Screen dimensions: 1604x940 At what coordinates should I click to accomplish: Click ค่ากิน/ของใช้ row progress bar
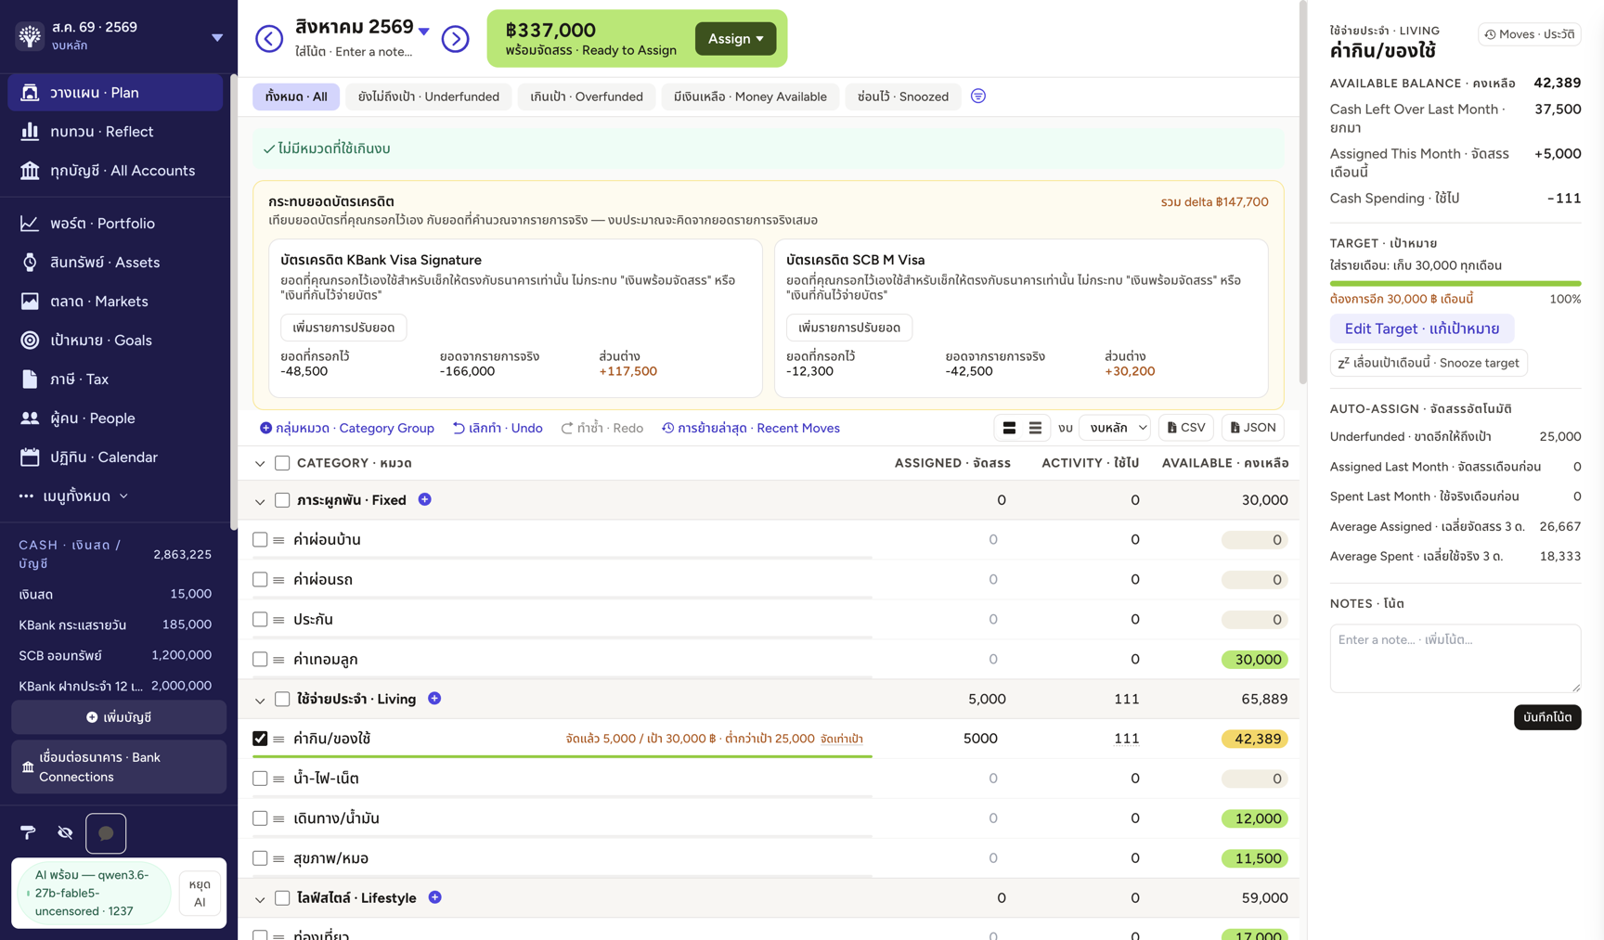coord(563,756)
